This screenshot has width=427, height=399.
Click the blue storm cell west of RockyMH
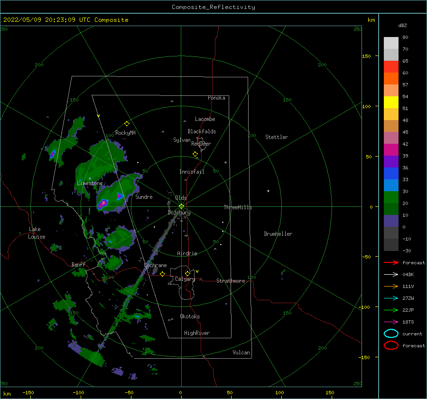tap(52, 154)
